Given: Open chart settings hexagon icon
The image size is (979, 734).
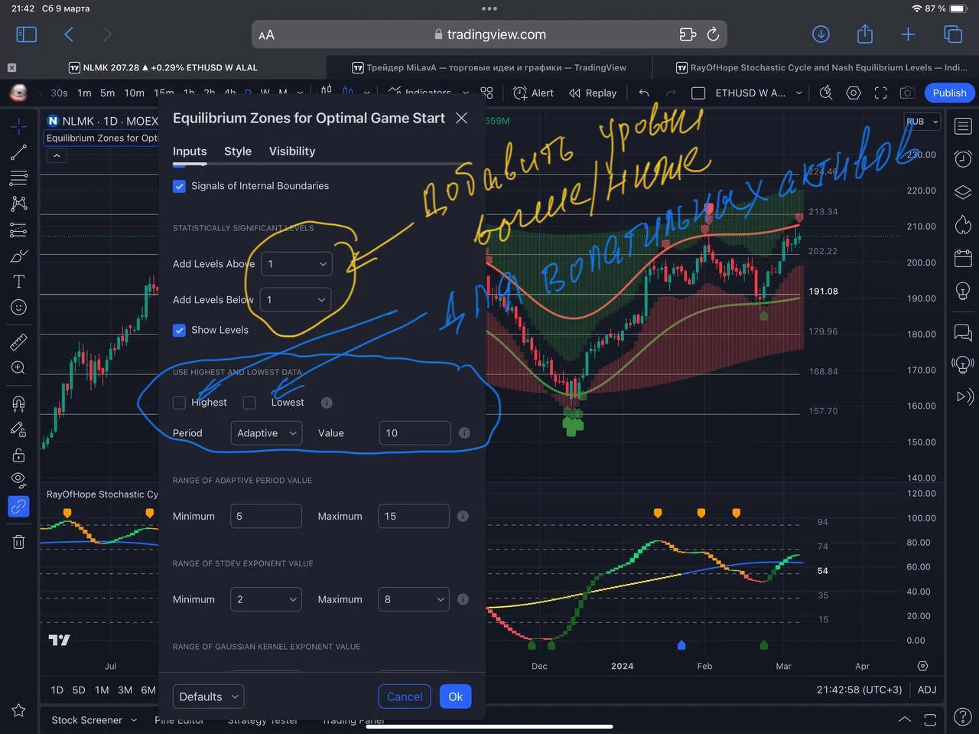Looking at the screenshot, I should (x=854, y=93).
